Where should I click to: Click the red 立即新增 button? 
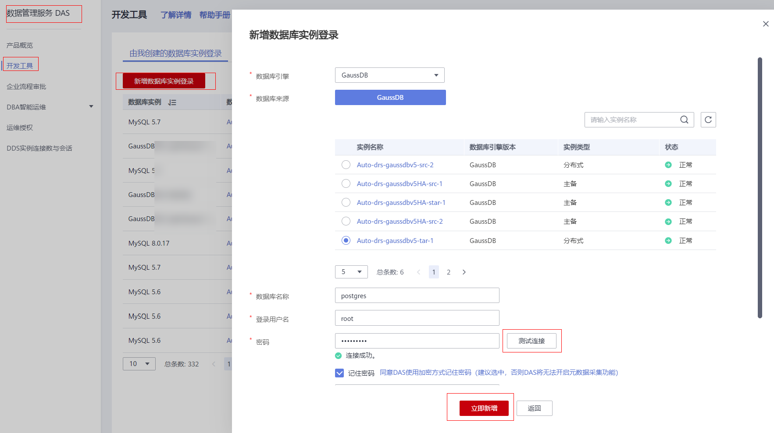pyautogui.click(x=484, y=408)
